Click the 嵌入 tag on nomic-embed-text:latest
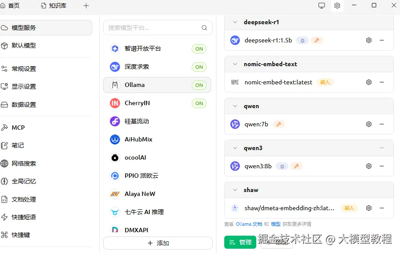 pos(325,82)
